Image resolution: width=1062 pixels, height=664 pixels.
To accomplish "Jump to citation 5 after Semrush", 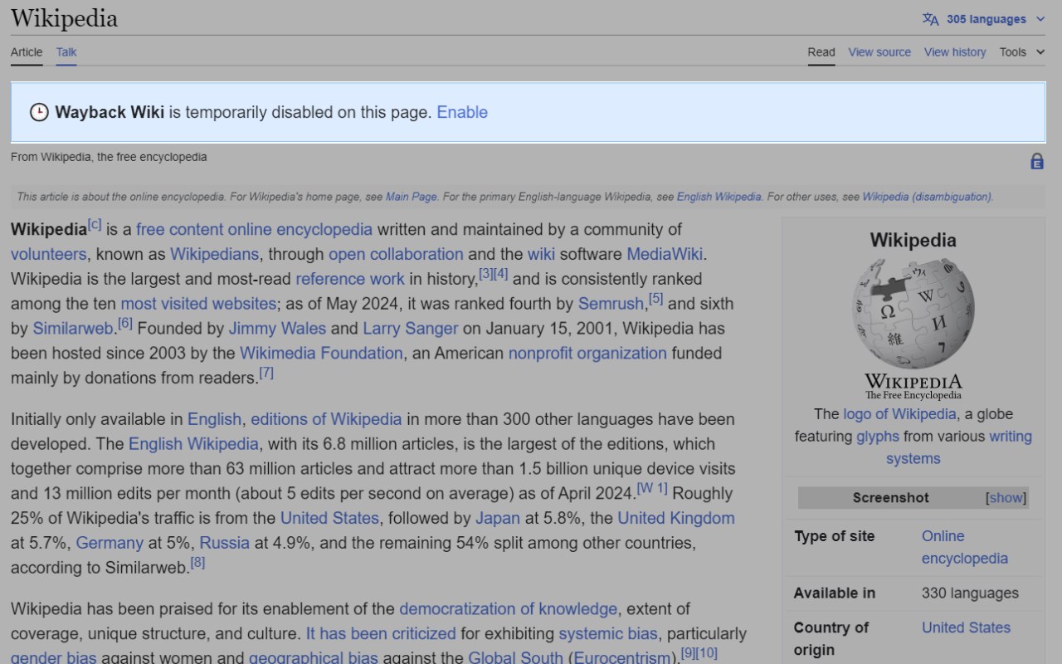I will (656, 299).
